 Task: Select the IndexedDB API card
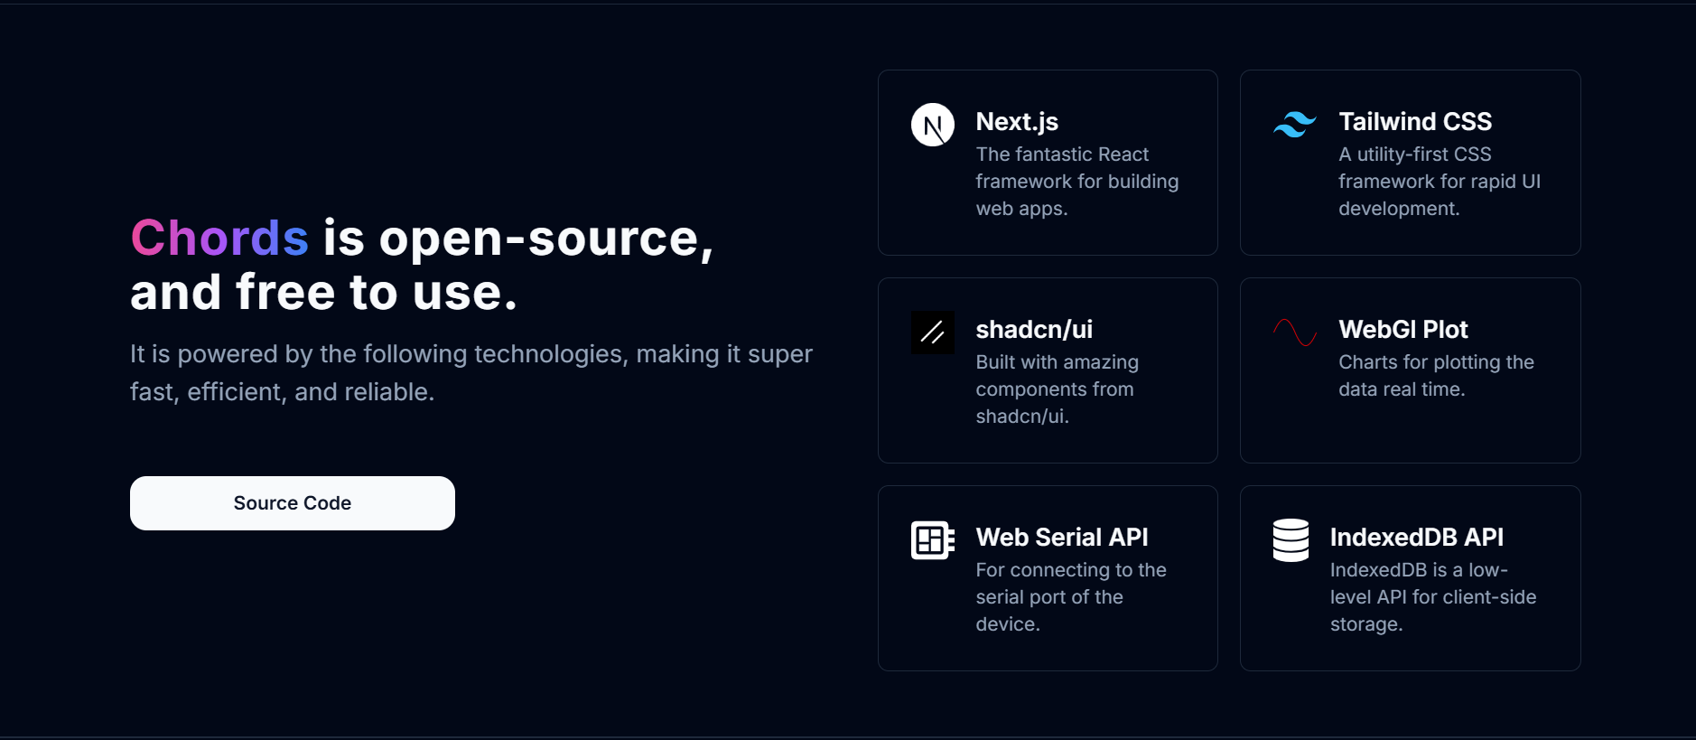point(1410,578)
